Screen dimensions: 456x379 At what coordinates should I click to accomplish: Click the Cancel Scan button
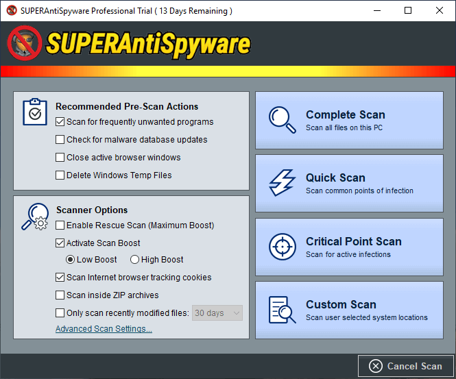[406, 366]
